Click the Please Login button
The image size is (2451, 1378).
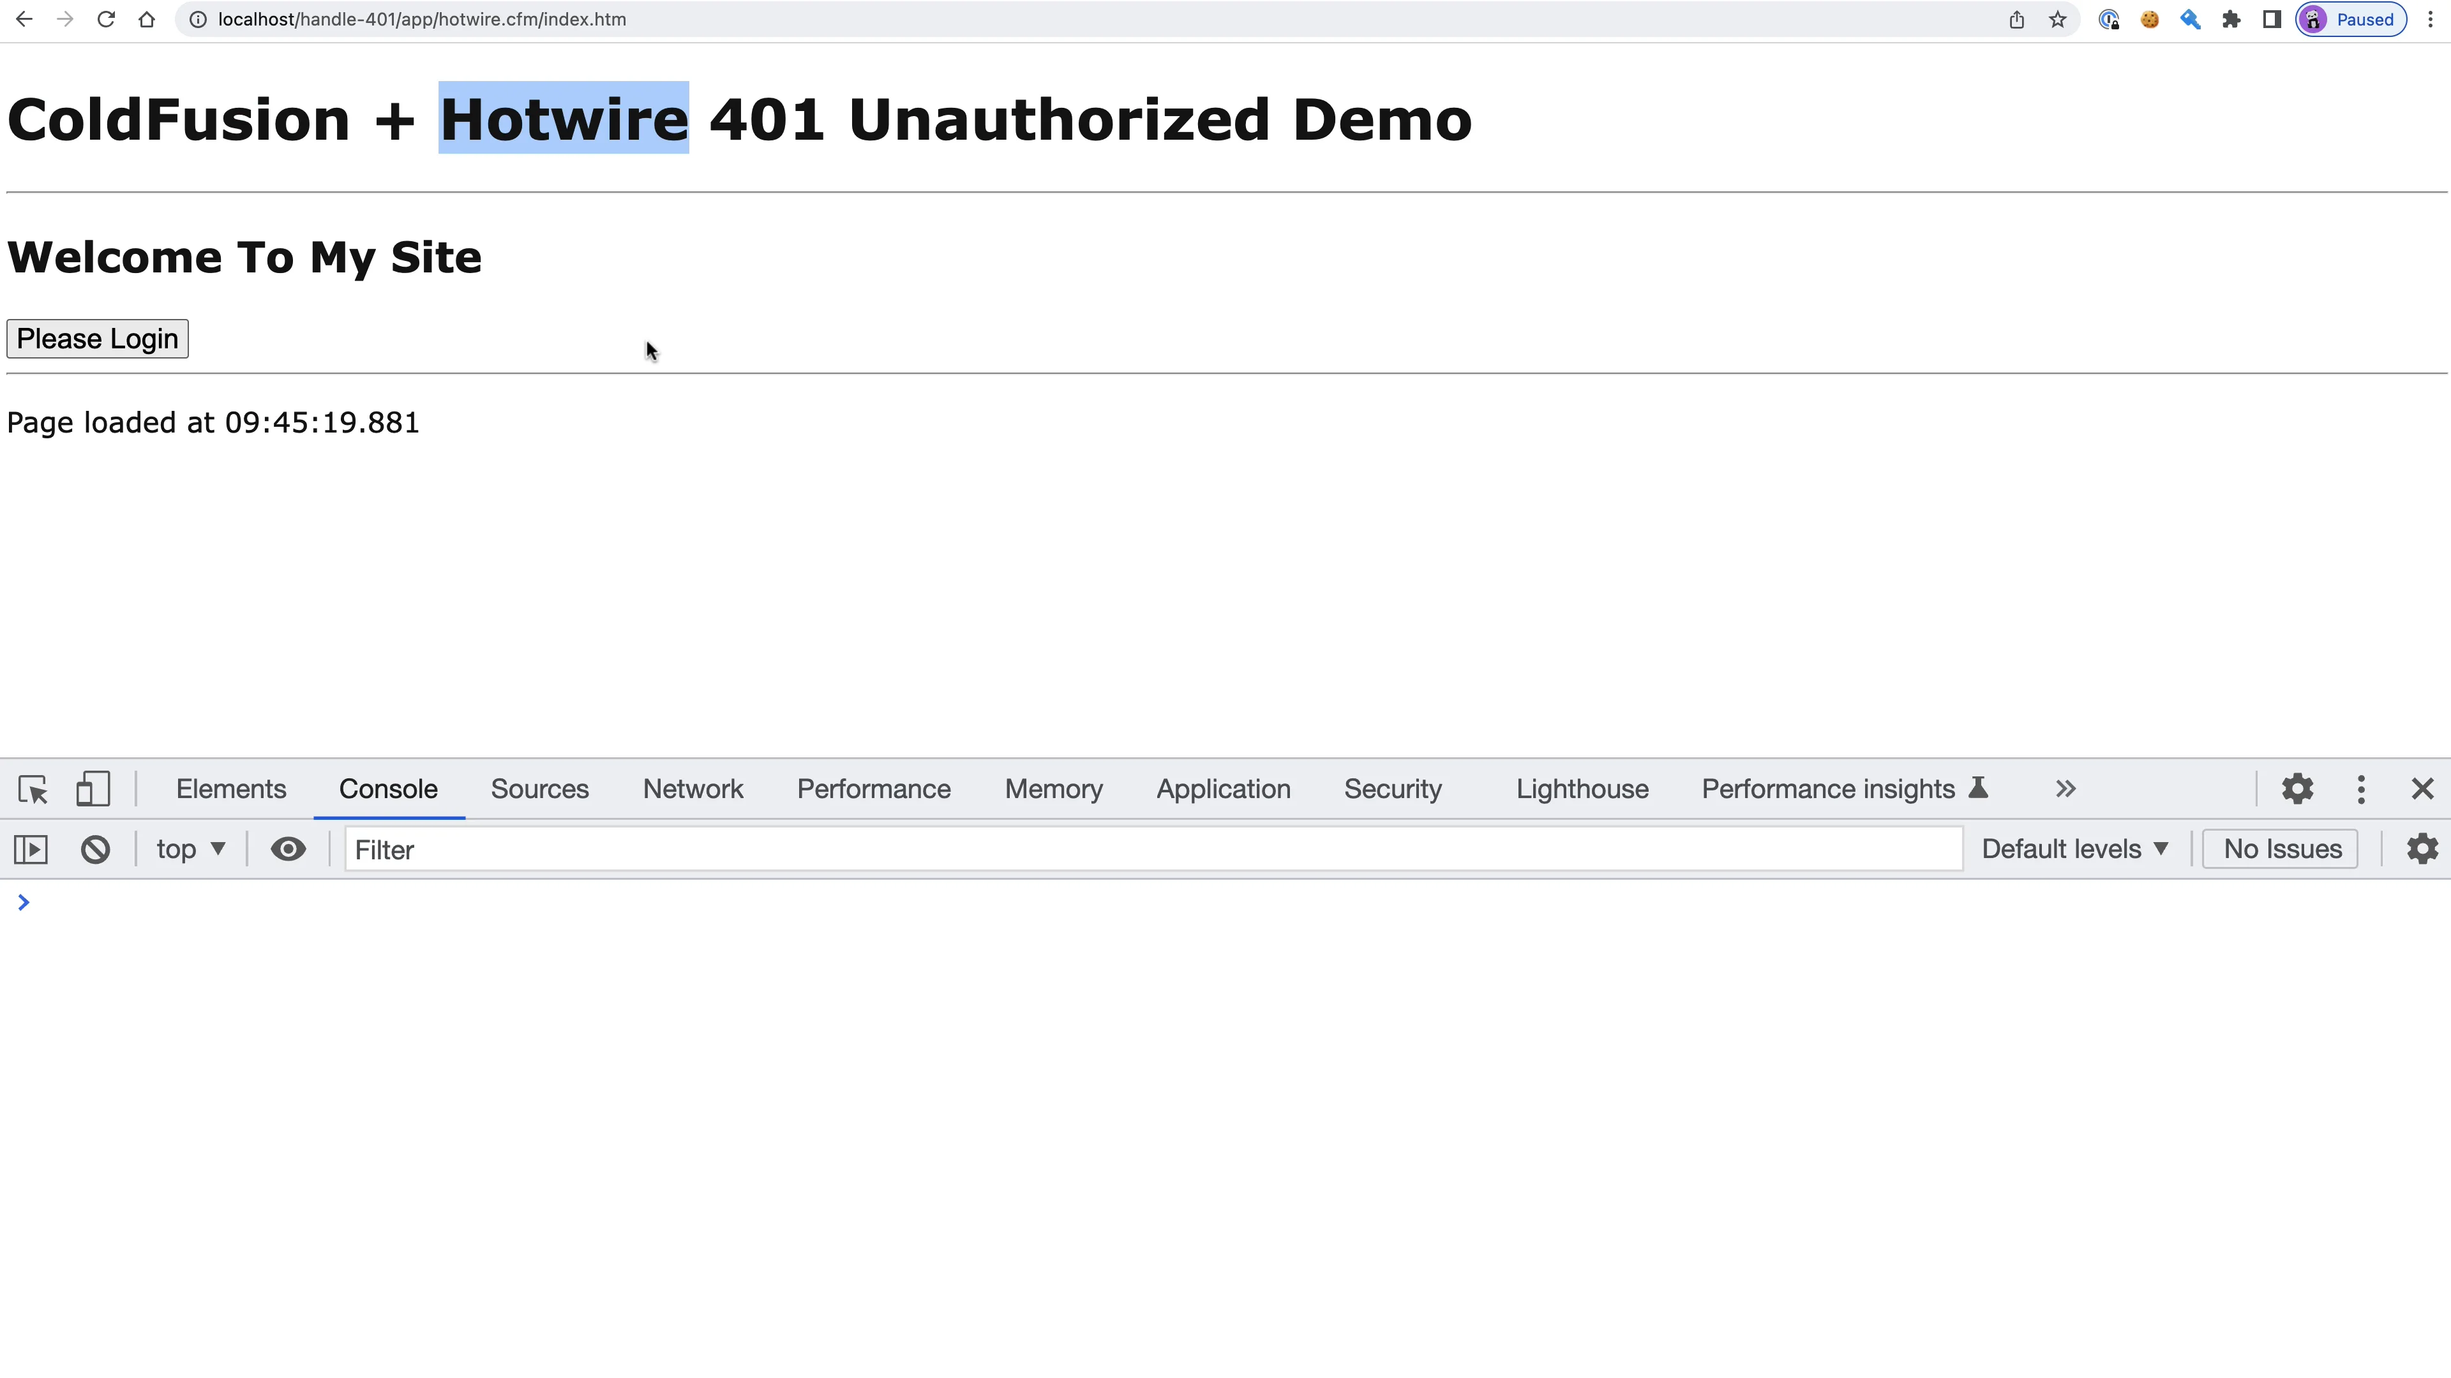pos(96,339)
